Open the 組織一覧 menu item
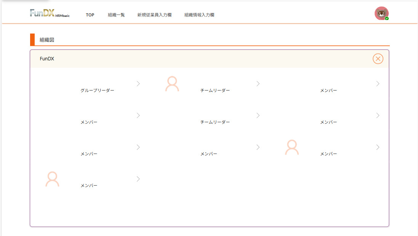This screenshot has width=418, height=236. (x=116, y=15)
